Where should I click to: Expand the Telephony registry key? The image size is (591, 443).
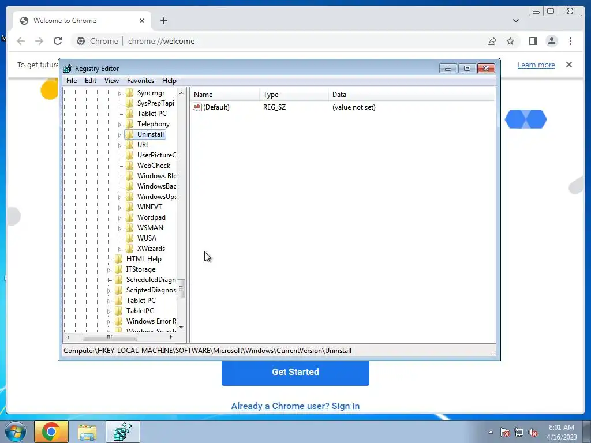119,125
